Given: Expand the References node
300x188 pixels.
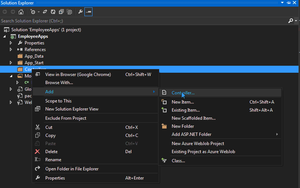Looking at the screenshot, I should tap(11, 50).
